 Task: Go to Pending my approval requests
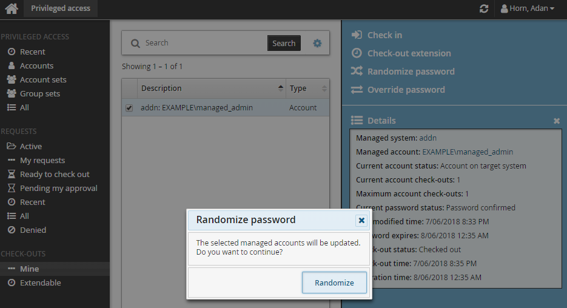58,189
